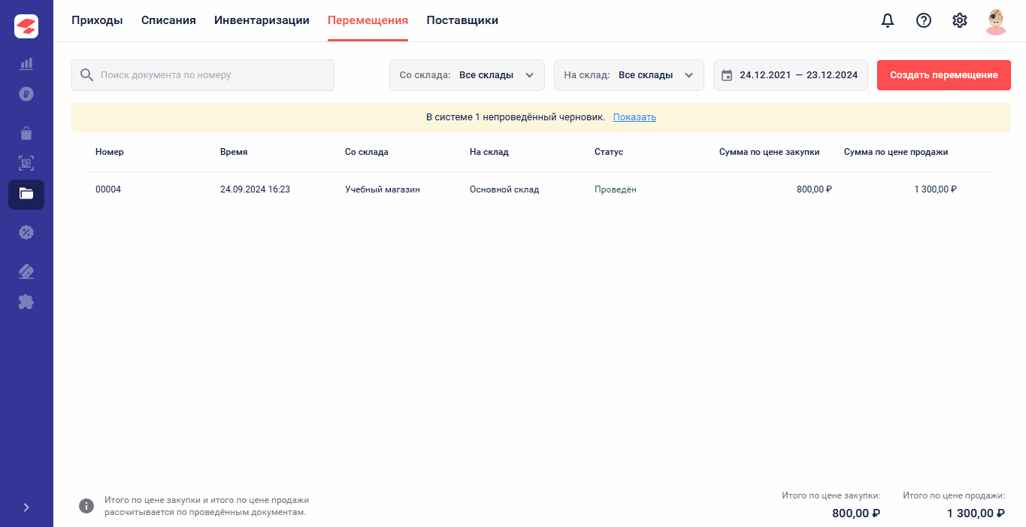Focus the document number search field
Screen dimensions: 1026x527
[203, 75]
